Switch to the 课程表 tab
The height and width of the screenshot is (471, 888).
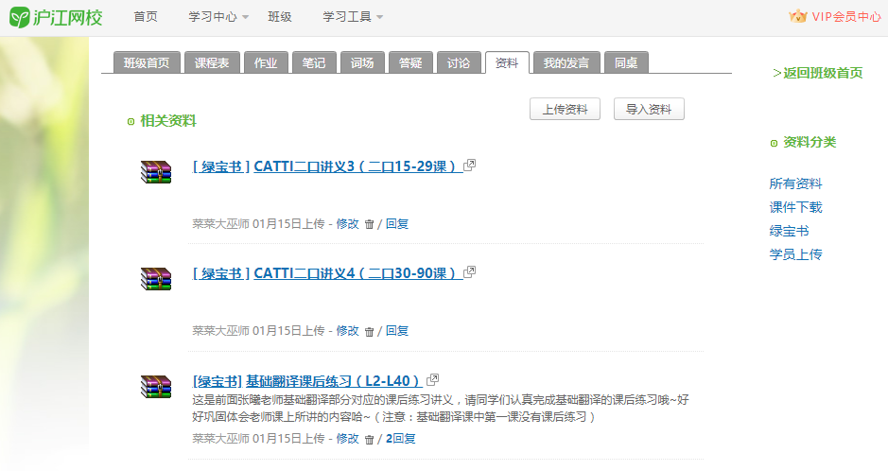click(x=211, y=63)
